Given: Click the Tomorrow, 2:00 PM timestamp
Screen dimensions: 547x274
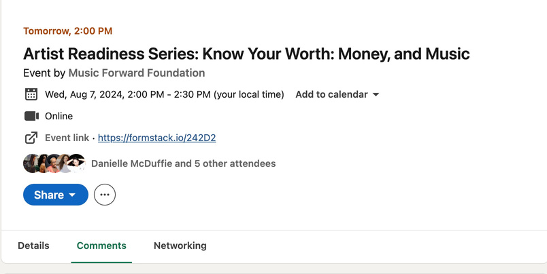Looking at the screenshot, I should coord(67,31).
